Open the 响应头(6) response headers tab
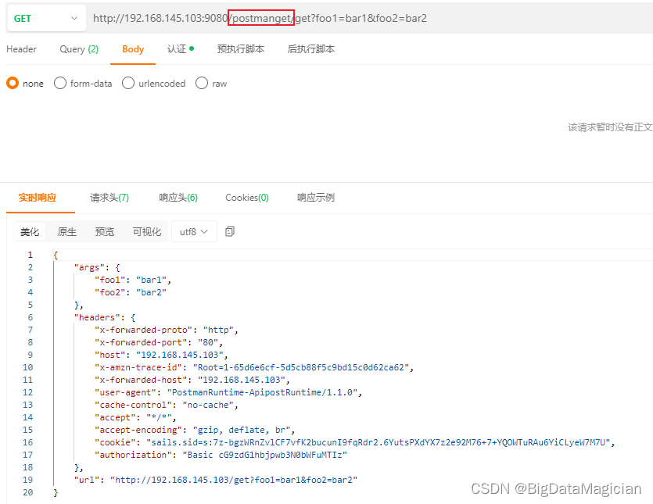The height and width of the screenshot is (504, 653). click(178, 198)
